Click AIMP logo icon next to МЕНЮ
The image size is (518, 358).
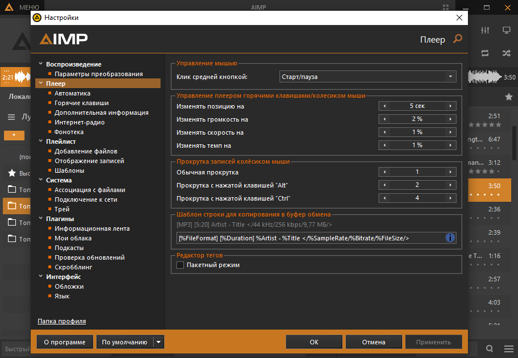[9, 7]
